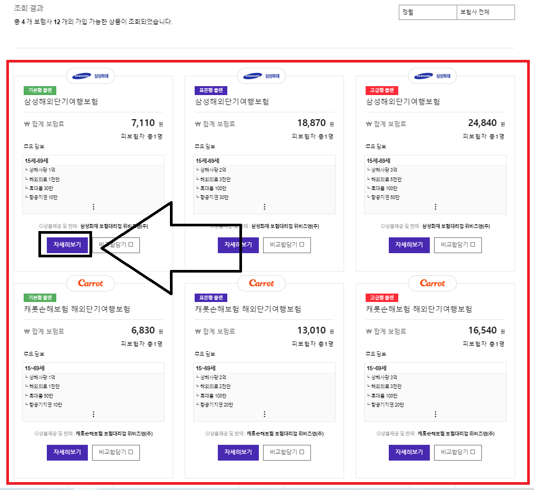
Task: Click 삼성해외단기여행보험 title on the 7,110원 card
Action: point(61,102)
